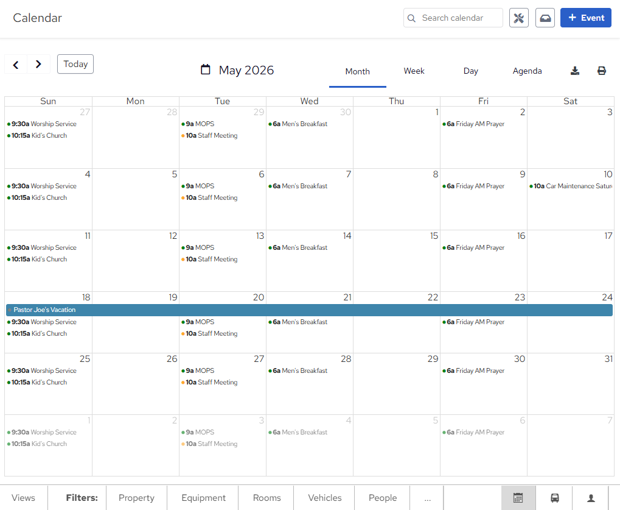Click the yellow dot beside Staff Meeting
Viewport: 620px width, 510px height.
pyautogui.click(x=183, y=135)
